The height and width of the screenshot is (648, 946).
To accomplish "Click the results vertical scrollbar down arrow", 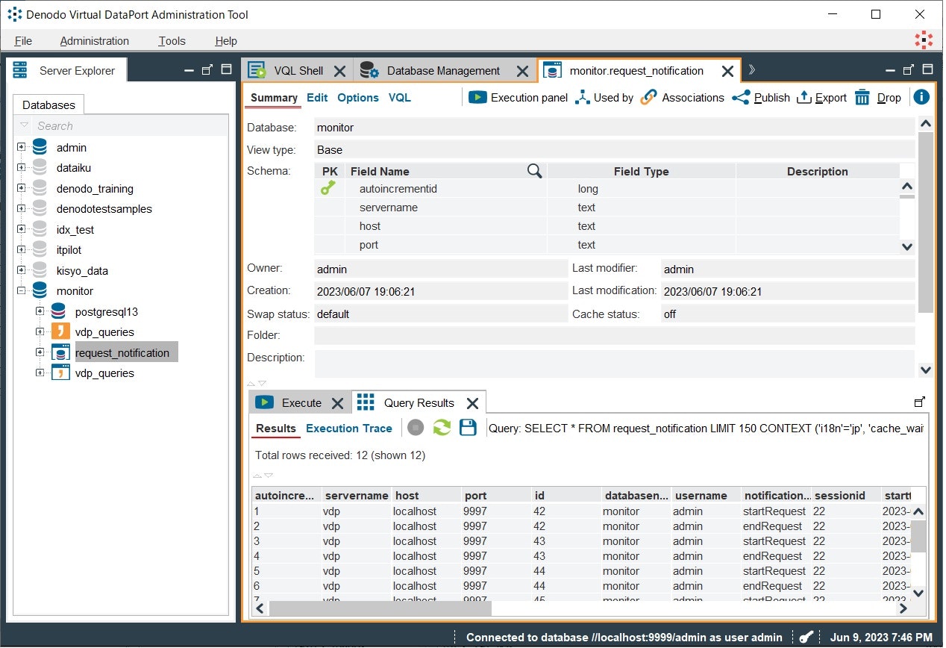I will tap(918, 593).
